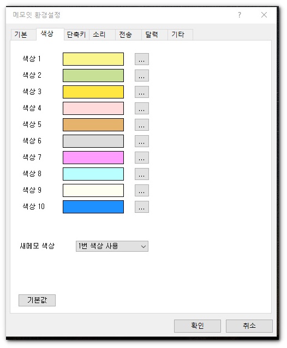The width and height of the screenshot is (287, 348).
Task: Open color picker button for 색상 6
Action: 142,141
